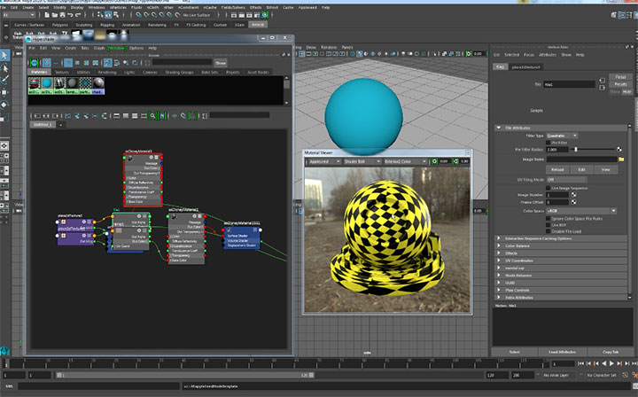
Task: Open the Filter Type dropdown
Action: (562, 136)
